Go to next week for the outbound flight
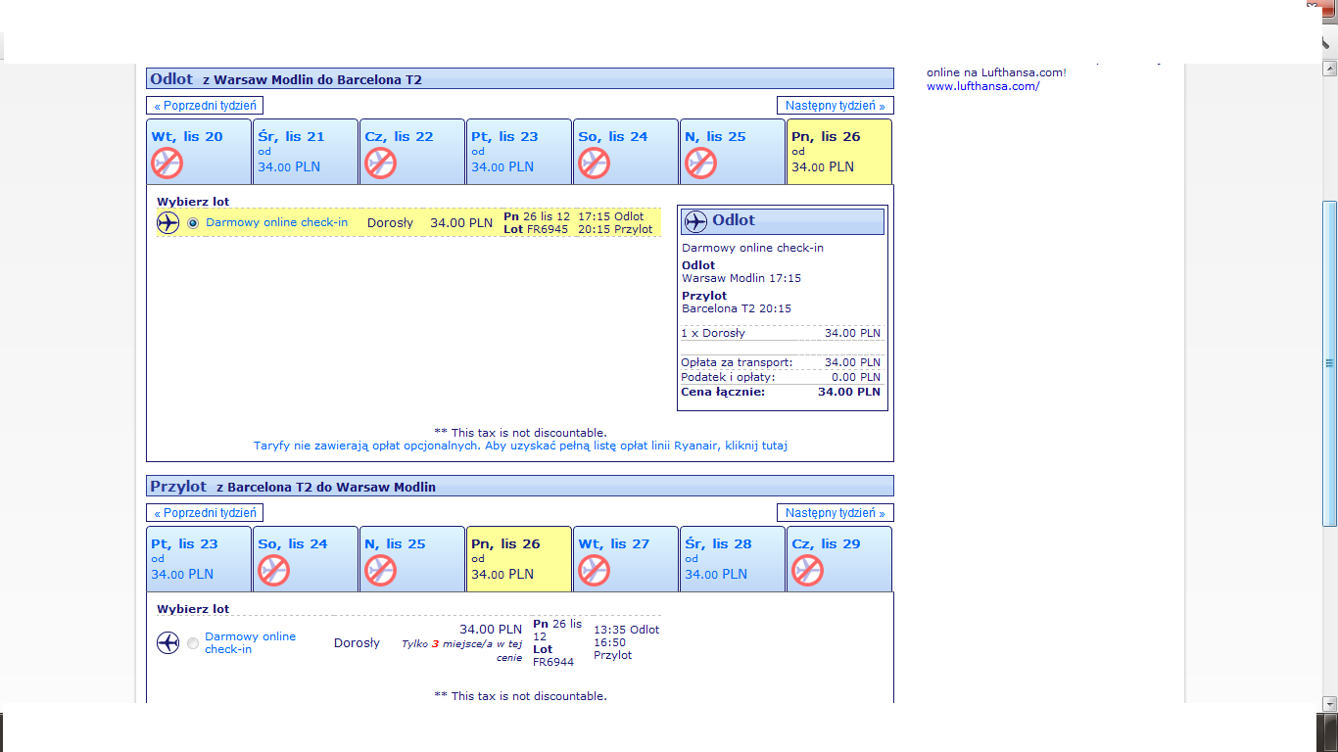 click(x=836, y=106)
